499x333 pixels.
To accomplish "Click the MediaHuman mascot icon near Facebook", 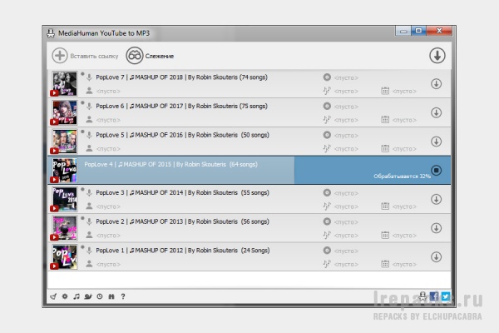I will point(422,296).
